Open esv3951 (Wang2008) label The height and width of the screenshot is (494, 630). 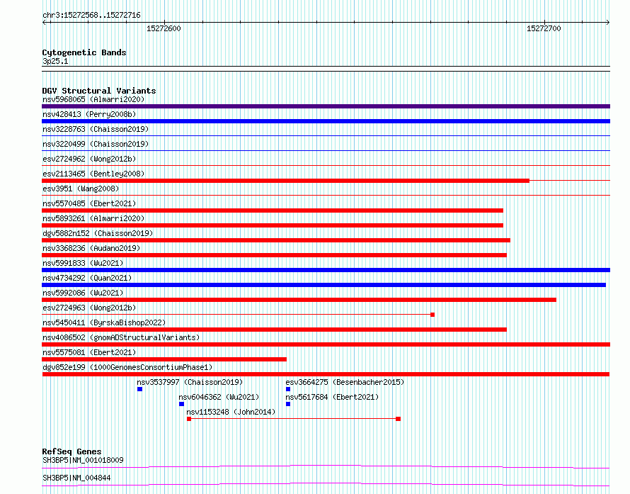81,189
